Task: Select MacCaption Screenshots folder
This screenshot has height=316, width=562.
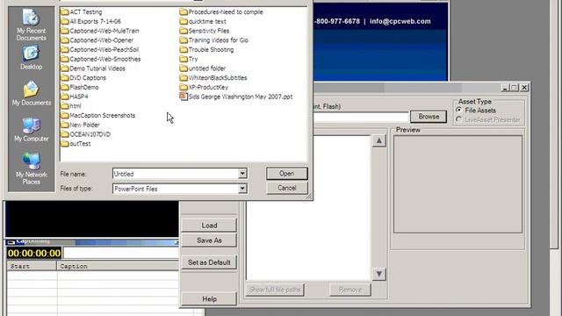Action: click(x=98, y=115)
